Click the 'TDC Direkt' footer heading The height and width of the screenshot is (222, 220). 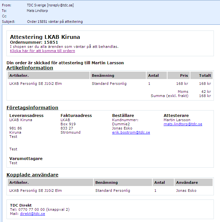pos(21,205)
